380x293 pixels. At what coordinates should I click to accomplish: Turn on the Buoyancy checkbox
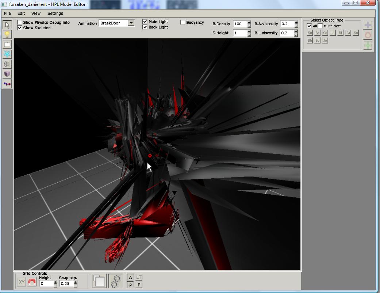183,22
